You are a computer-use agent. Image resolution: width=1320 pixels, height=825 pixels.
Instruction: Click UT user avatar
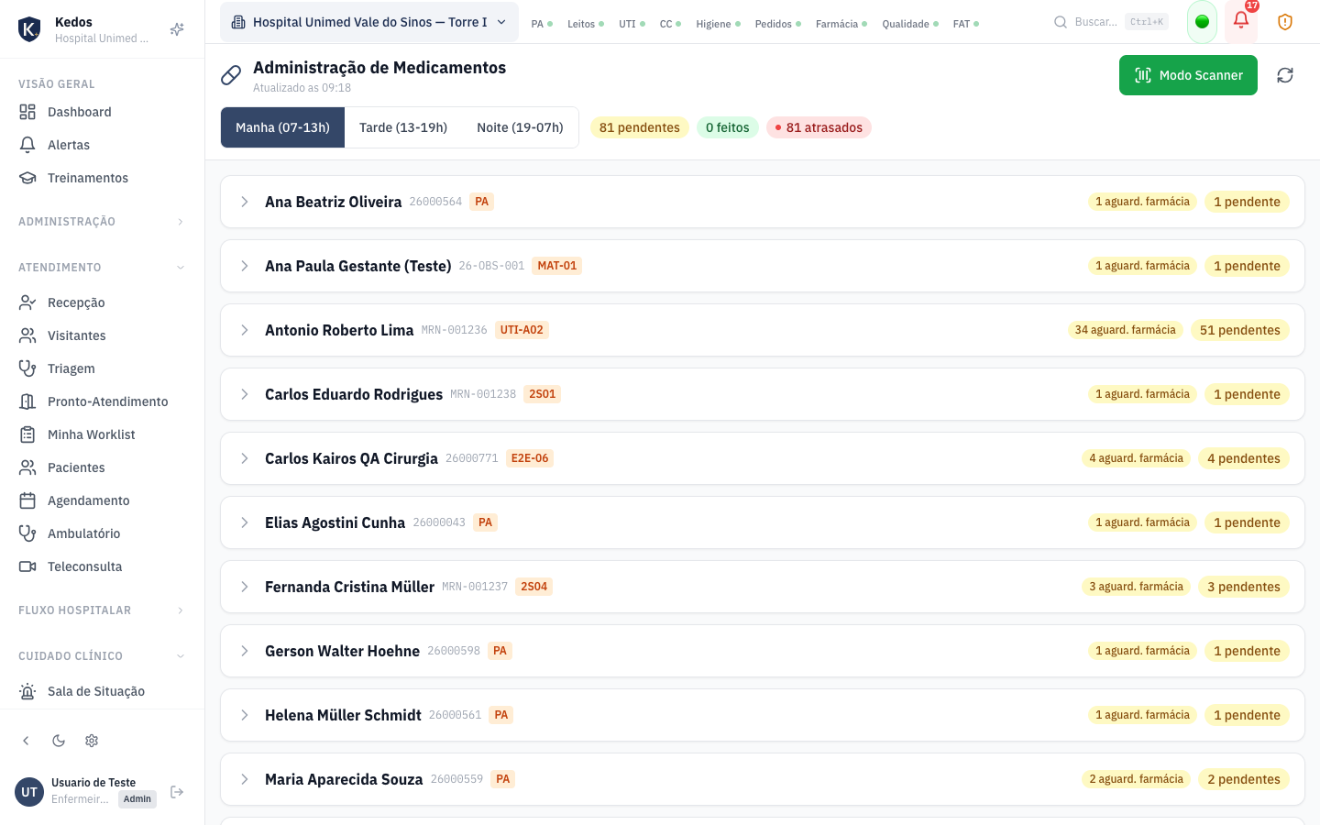[x=29, y=792]
